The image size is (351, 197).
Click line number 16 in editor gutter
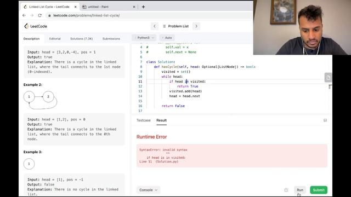point(140,106)
